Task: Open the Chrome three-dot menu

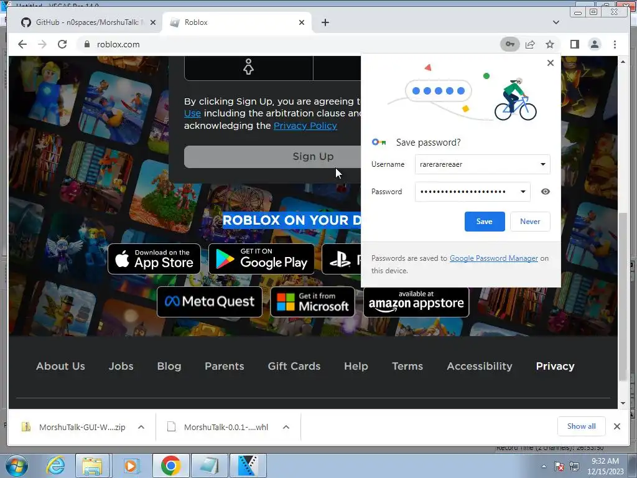Action: 615,44
